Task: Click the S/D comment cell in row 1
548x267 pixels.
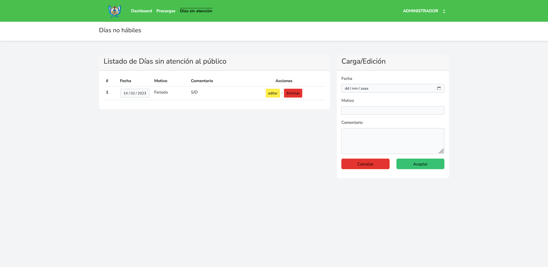Action: [x=194, y=92]
